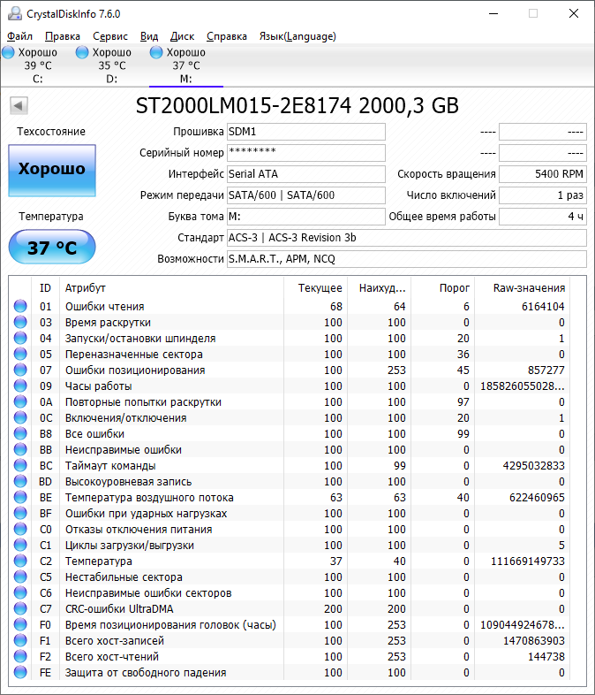The width and height of the screenshot is (595, 695).
Task: Click status circle for Всего хост-записей
Action: click(20, 640)
